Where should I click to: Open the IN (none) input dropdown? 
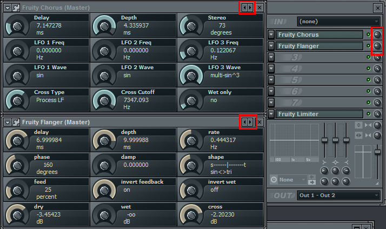[x=338, y=22]
